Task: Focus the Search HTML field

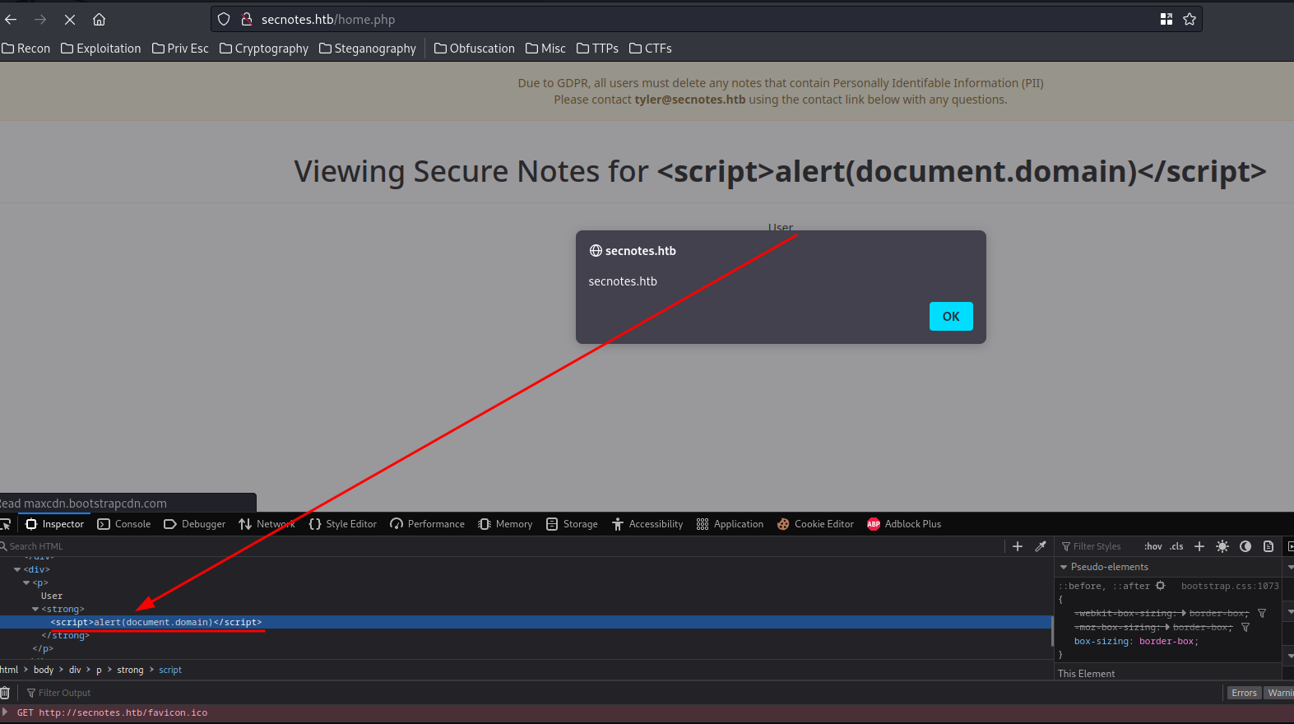Action: click(502, 546)
